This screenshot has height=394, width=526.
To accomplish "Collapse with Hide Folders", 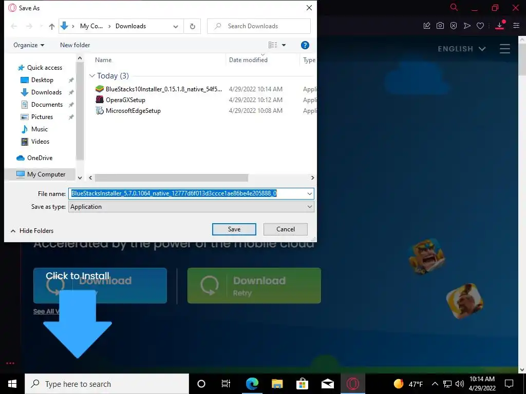I will coord(32,230).
